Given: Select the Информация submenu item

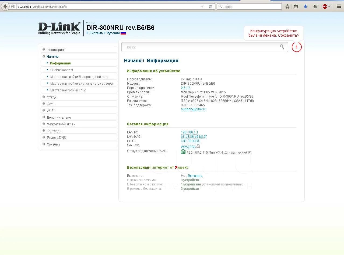Looking at the screenshot, I should pyautogui.click(x=79, y=63).
